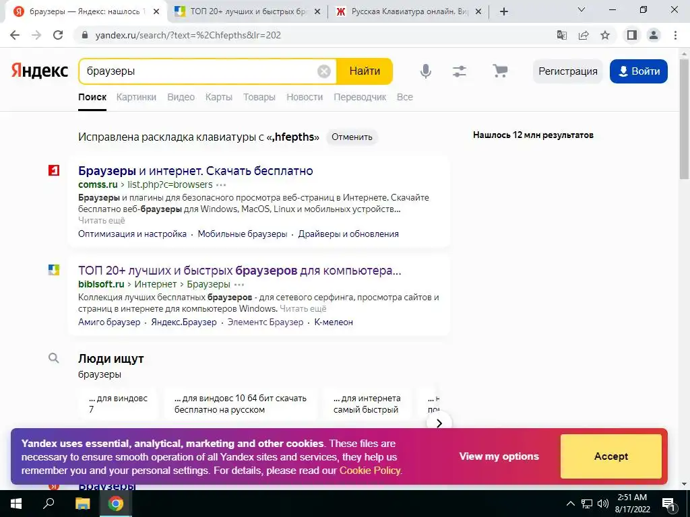Show next related searches with arrow

tap(439, 423)
